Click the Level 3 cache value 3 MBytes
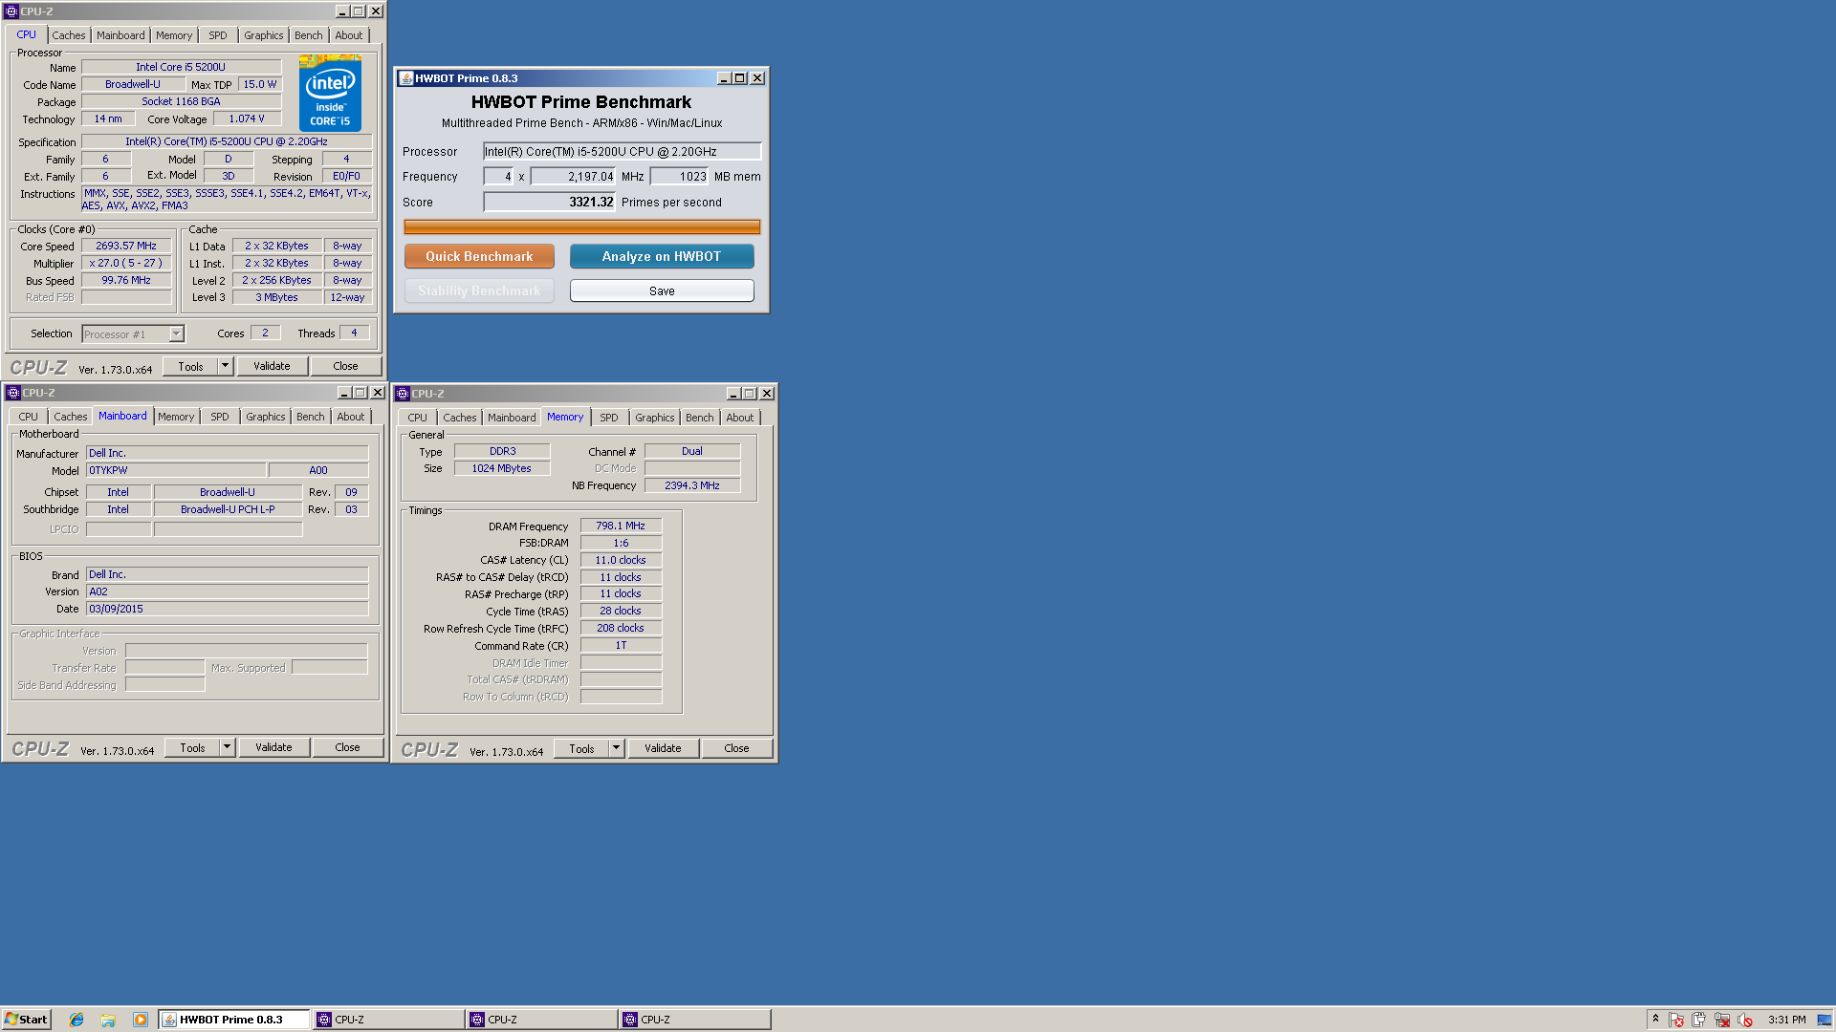Viewport: 1836px width, 1032px height. click(x=276, y=297)
